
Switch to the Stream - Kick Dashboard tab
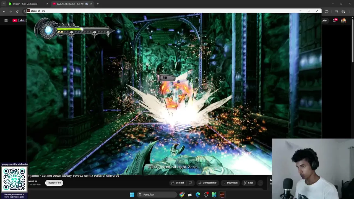tap(25, 4)
